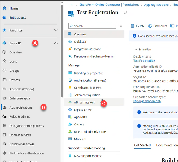Open the breadcrumb ellipsis menu
The image size is (178, 162).
(x=72, y=5)
